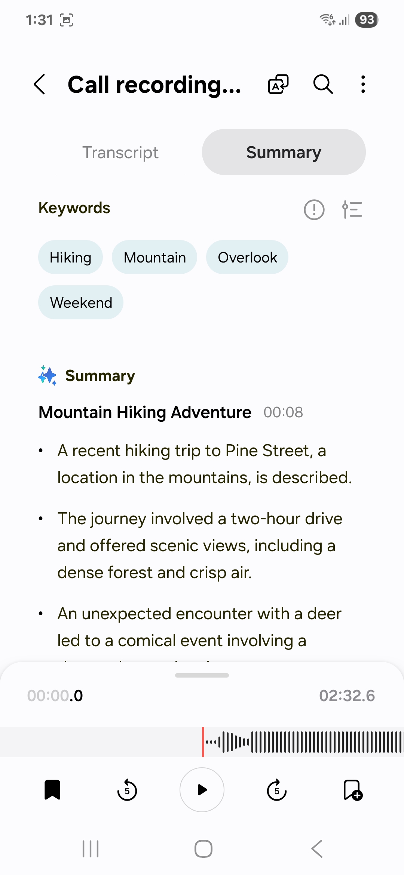Toggle the bookmark list icon
The height and width of the screenshot is (875, 404).
click(x=52, y=790)
